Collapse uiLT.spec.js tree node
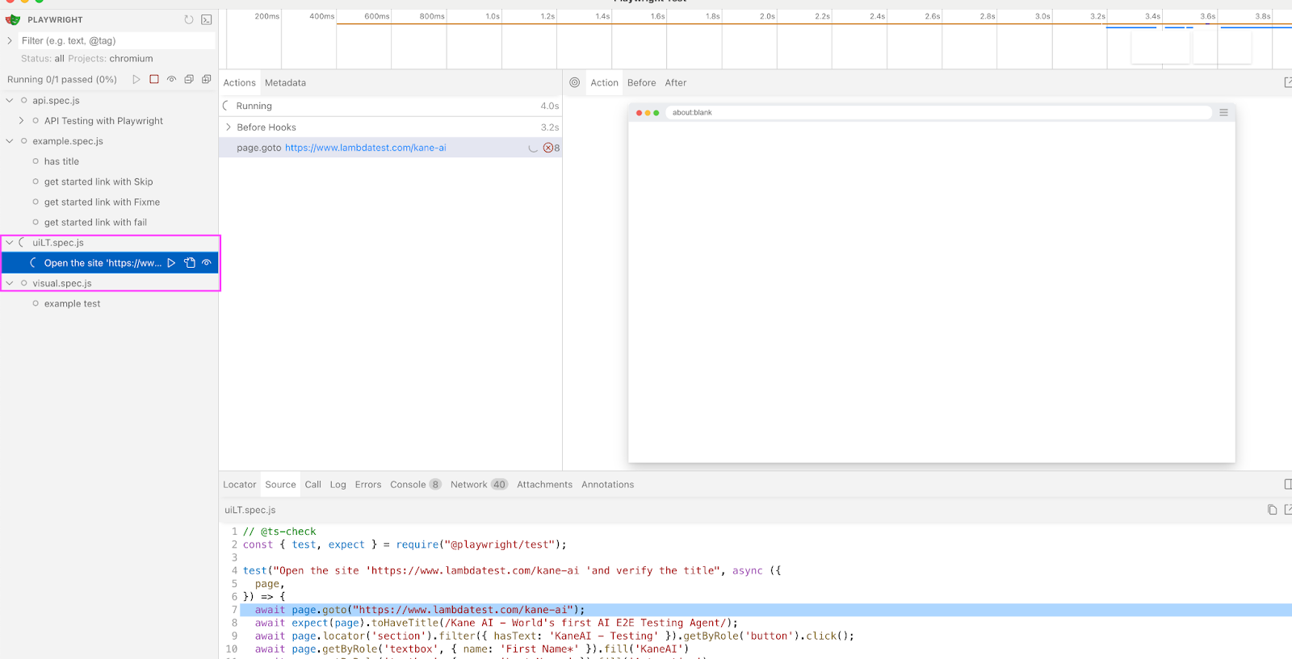 (x=10, y=243)
